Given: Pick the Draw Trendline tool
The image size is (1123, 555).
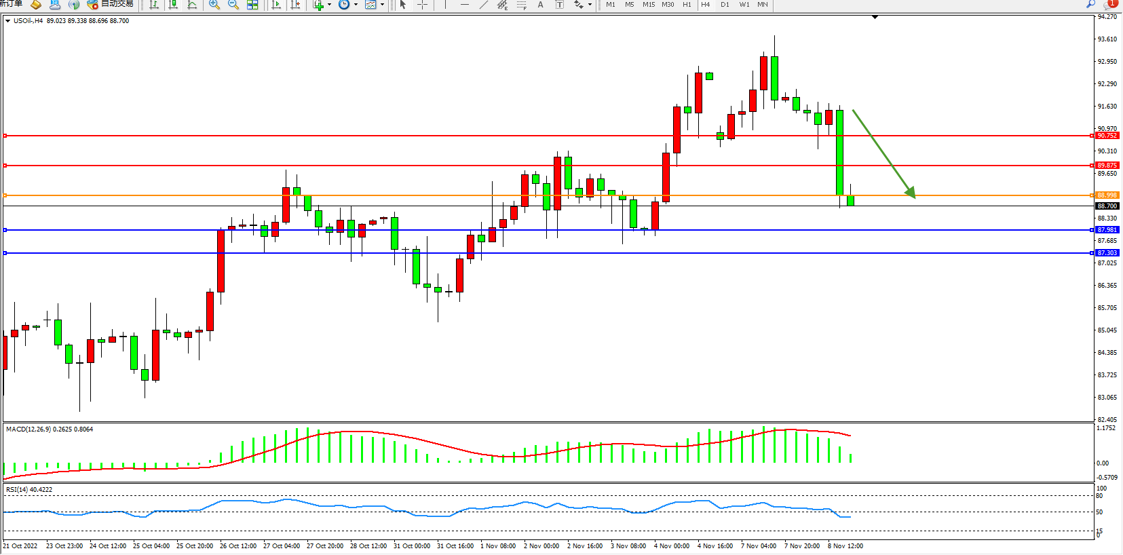Looking at the screenshot, I should click(483, 5).
